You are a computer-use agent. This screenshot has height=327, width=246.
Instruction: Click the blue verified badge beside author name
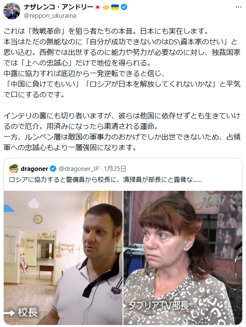coord(124,7)
